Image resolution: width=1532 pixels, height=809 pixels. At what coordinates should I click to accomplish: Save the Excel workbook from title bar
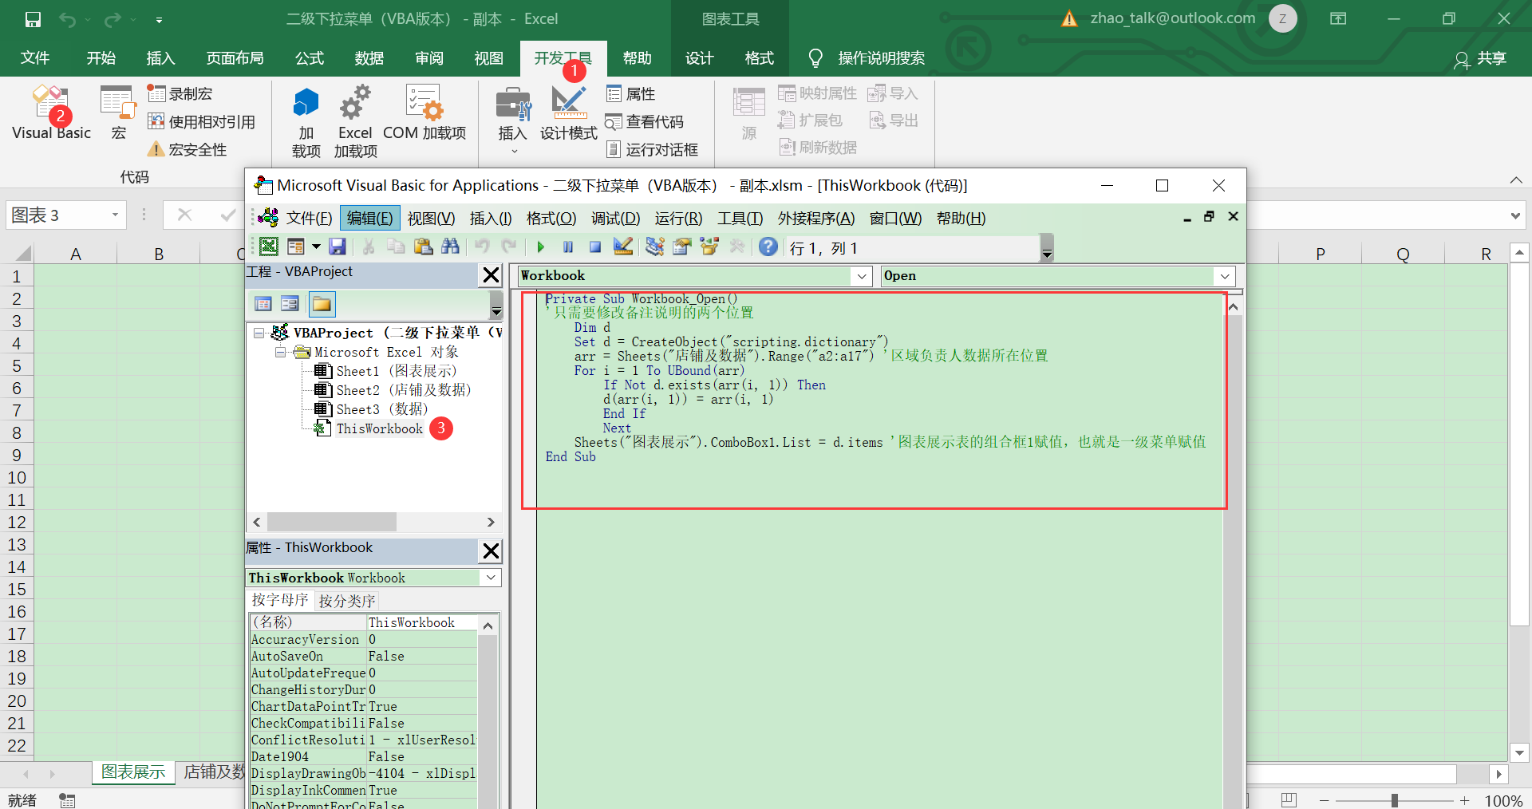(33, 19)
